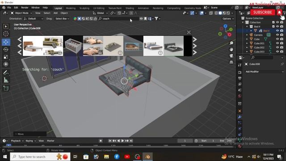286x161 pixels.
Task: Open the Object Mode dropdown
Action: coord(21,13)
